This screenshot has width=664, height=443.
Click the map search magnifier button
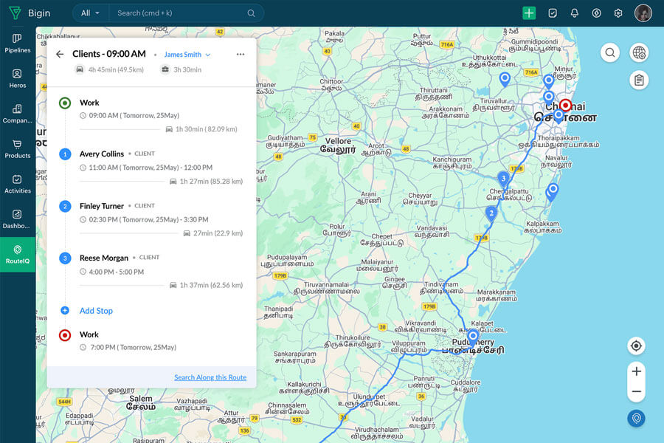610,52
